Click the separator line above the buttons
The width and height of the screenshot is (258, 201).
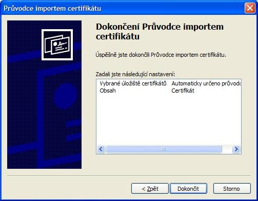coord(129,175)
